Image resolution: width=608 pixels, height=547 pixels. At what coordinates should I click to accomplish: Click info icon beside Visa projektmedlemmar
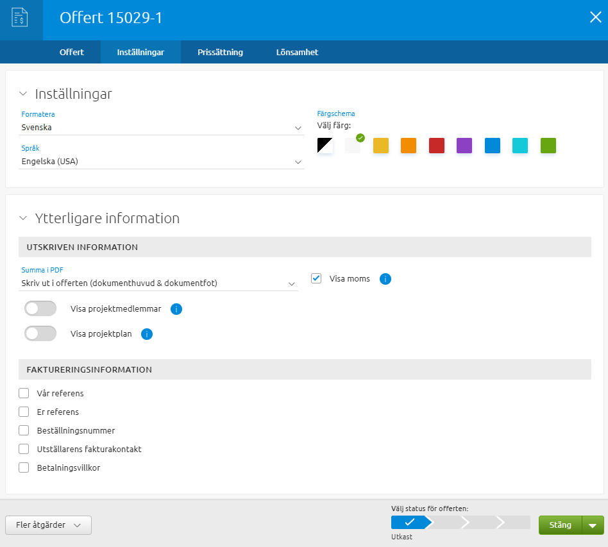pyautogui.click(x=176, y=309)
